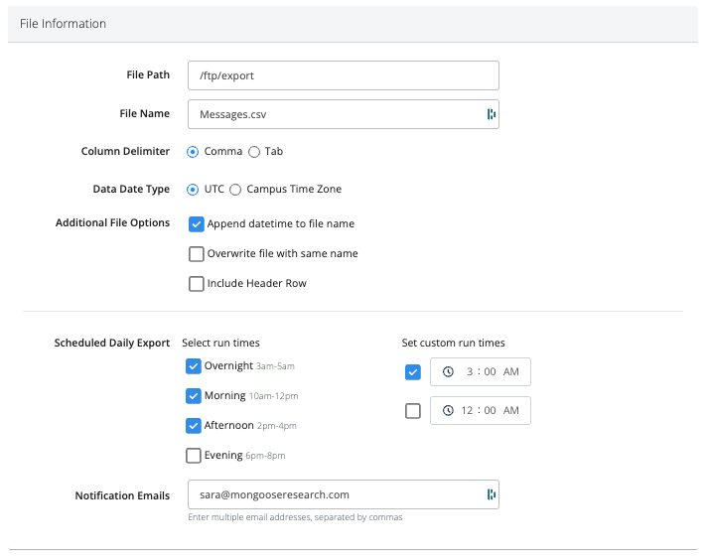Uncheck Append datetime to file name
The height and width of the screenshot is (558, 709).
197,224
